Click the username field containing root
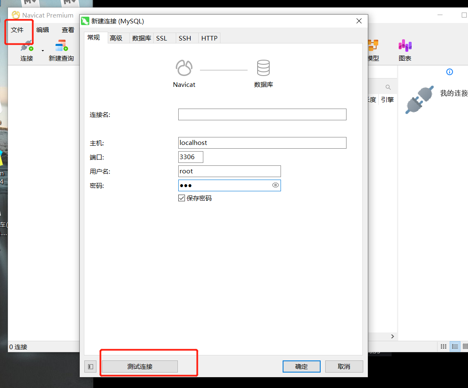This screenshot has width=468, height=388. click(230, 171)
